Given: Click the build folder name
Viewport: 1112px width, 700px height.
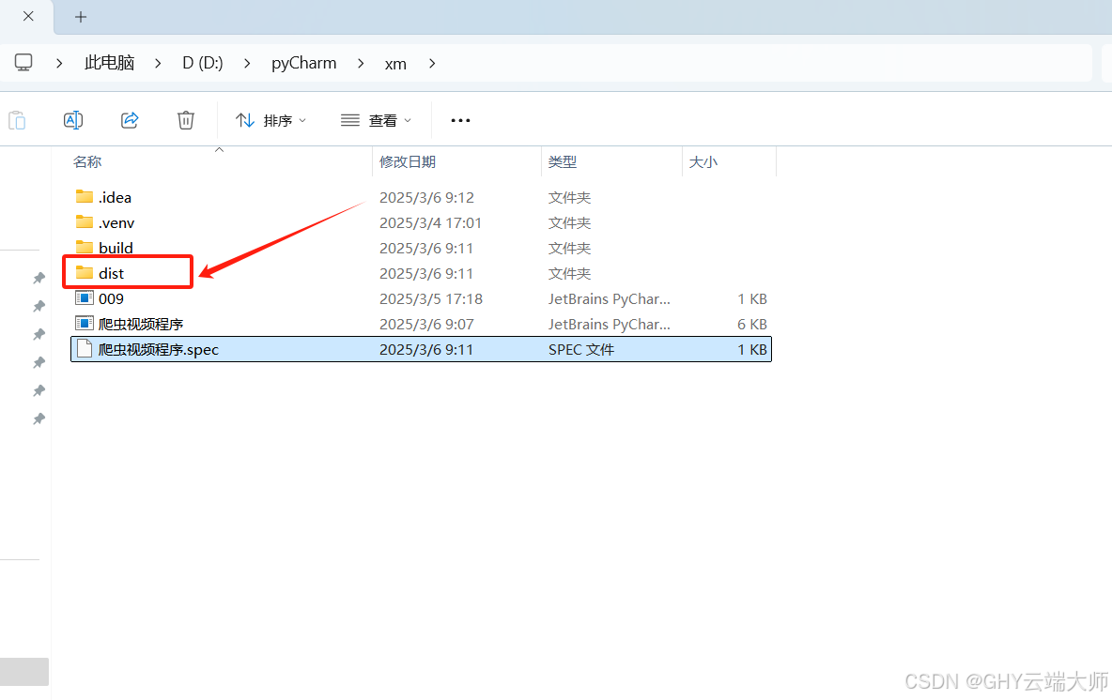Looking at the screenshot, I should tap(116, 248).
